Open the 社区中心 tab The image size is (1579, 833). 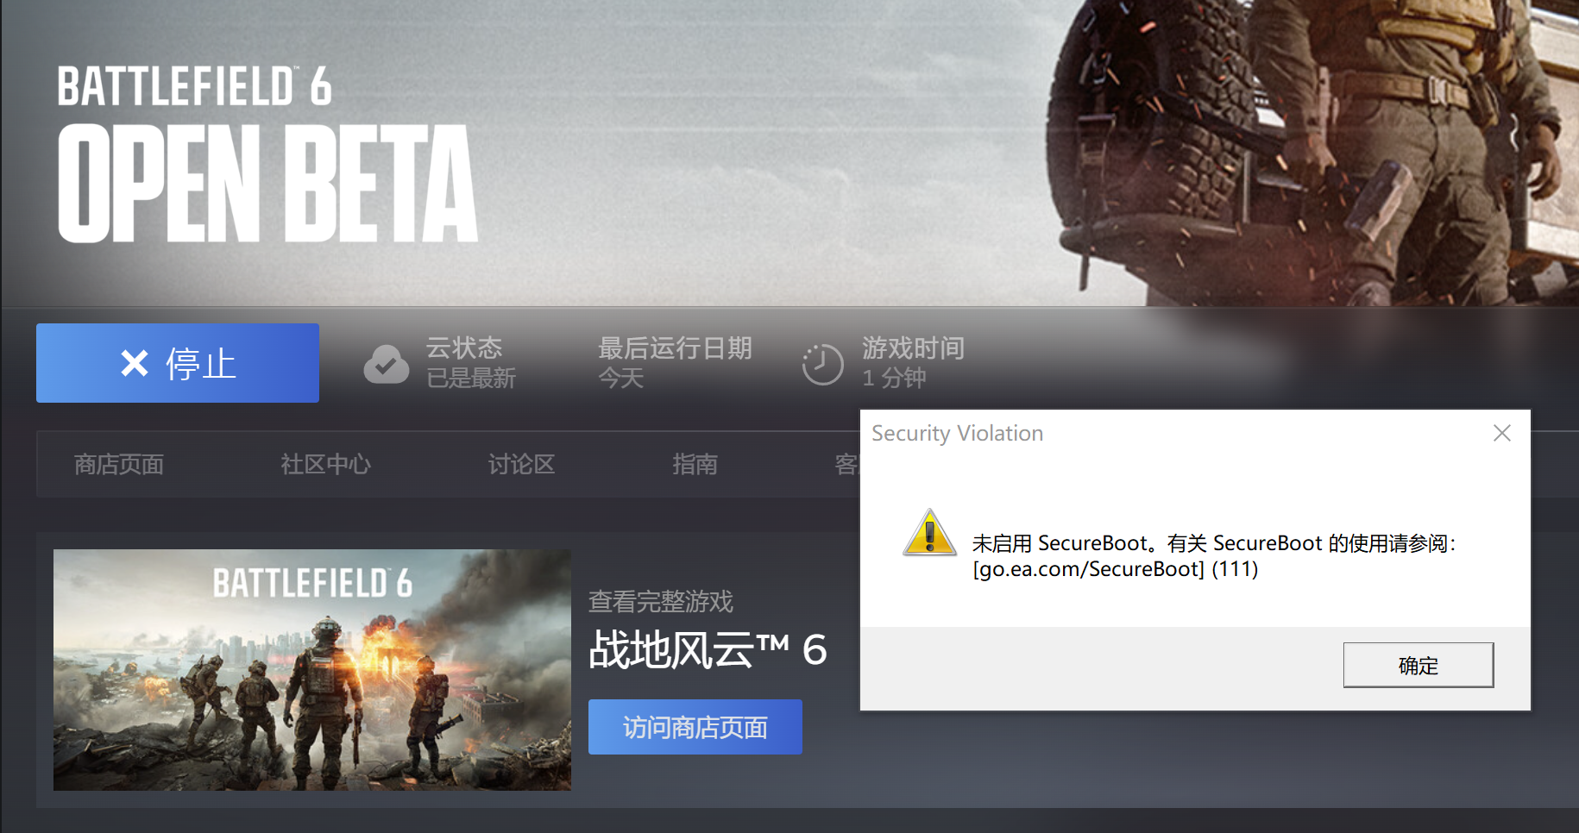click(325, 465)
